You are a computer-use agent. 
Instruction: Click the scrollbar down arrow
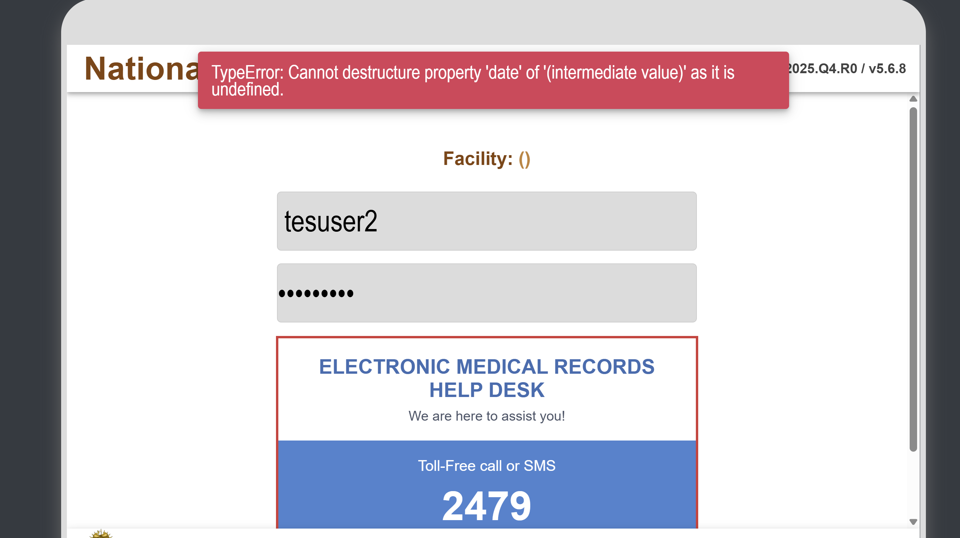(913, 521)
